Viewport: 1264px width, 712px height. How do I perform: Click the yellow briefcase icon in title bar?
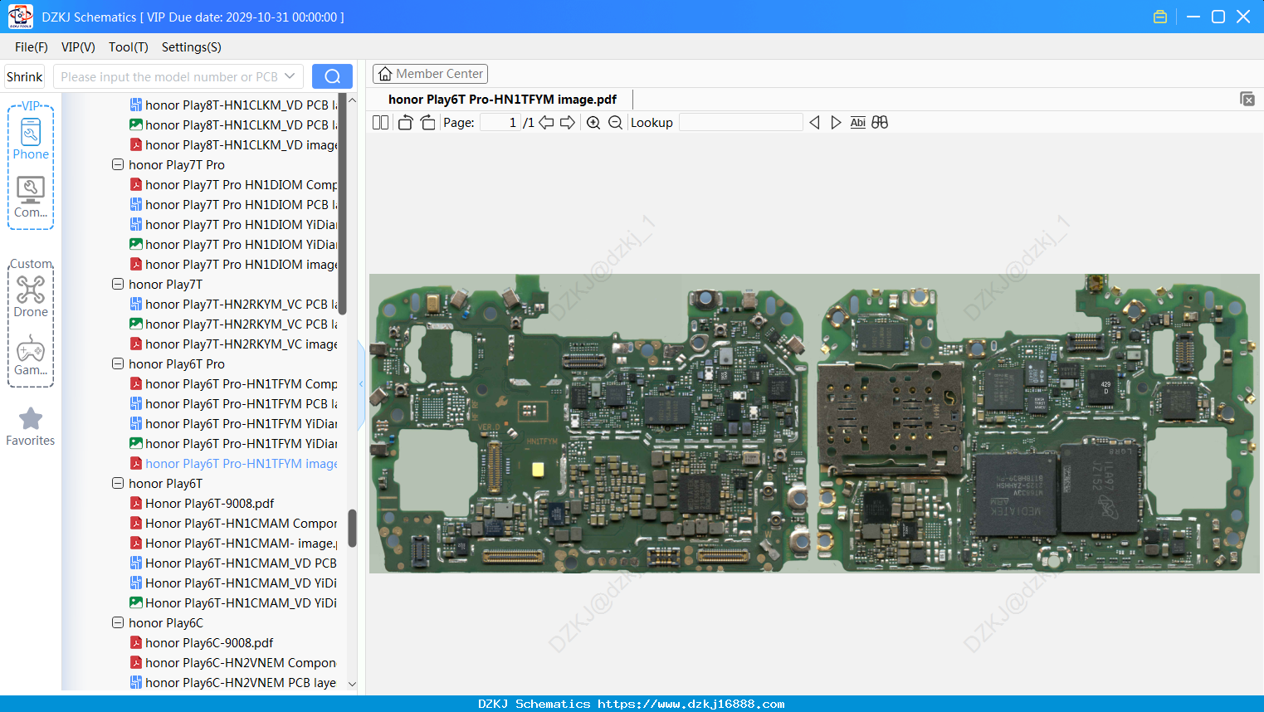(x=1160, y=17)
